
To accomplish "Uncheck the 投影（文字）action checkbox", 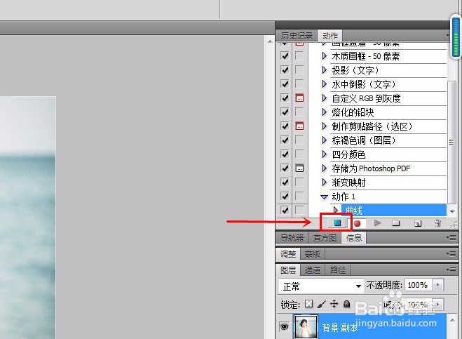I will point(285,70).
